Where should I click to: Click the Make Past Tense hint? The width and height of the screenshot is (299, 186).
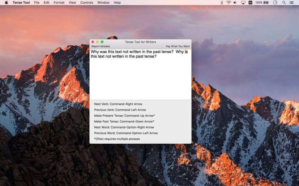(124, 122)
